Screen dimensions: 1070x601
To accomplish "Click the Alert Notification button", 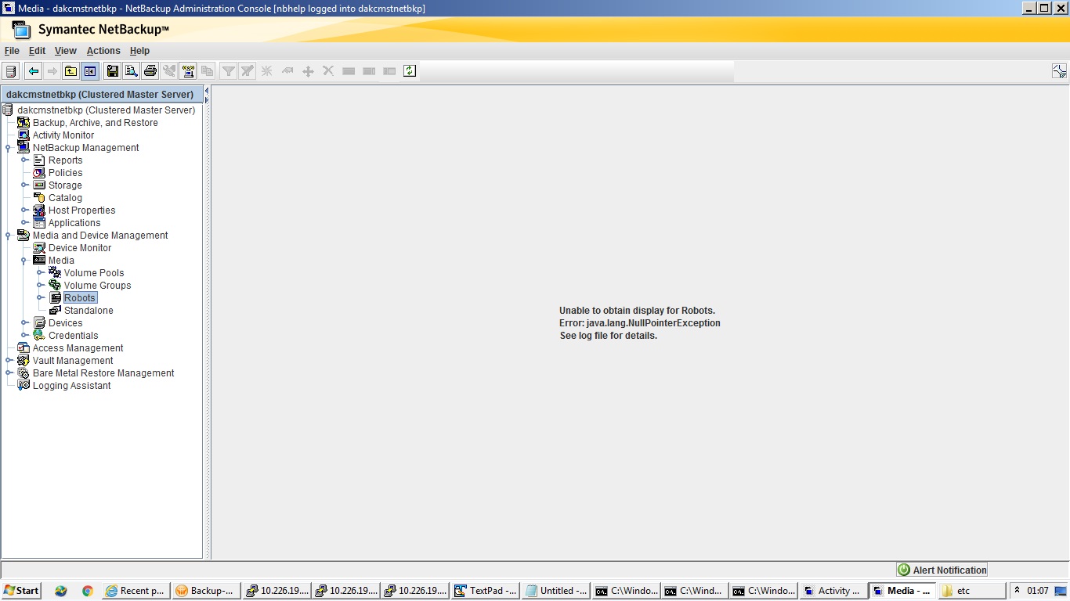I will click(942, 570).
